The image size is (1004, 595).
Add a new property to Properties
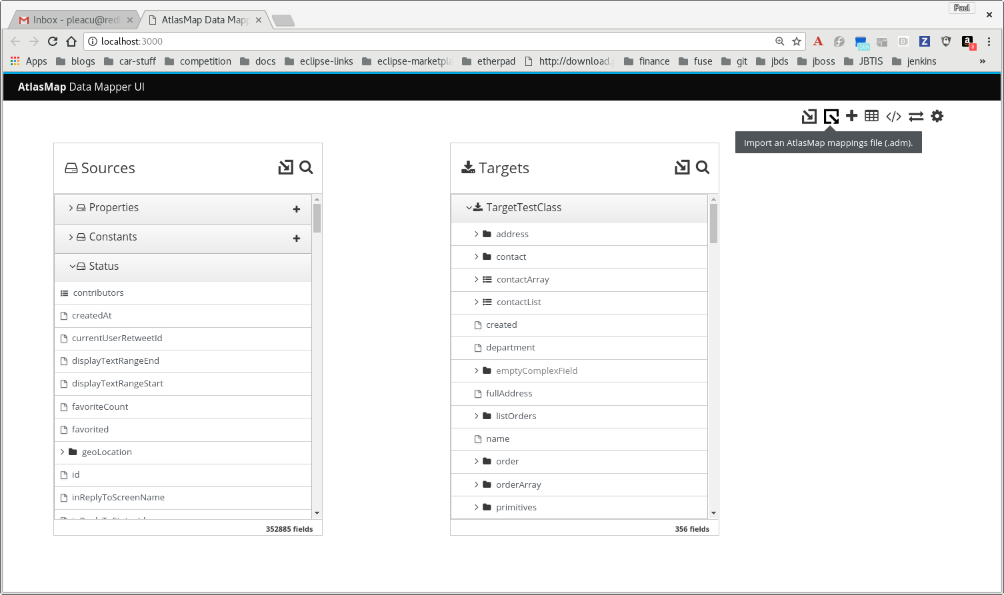pos(296,209)
